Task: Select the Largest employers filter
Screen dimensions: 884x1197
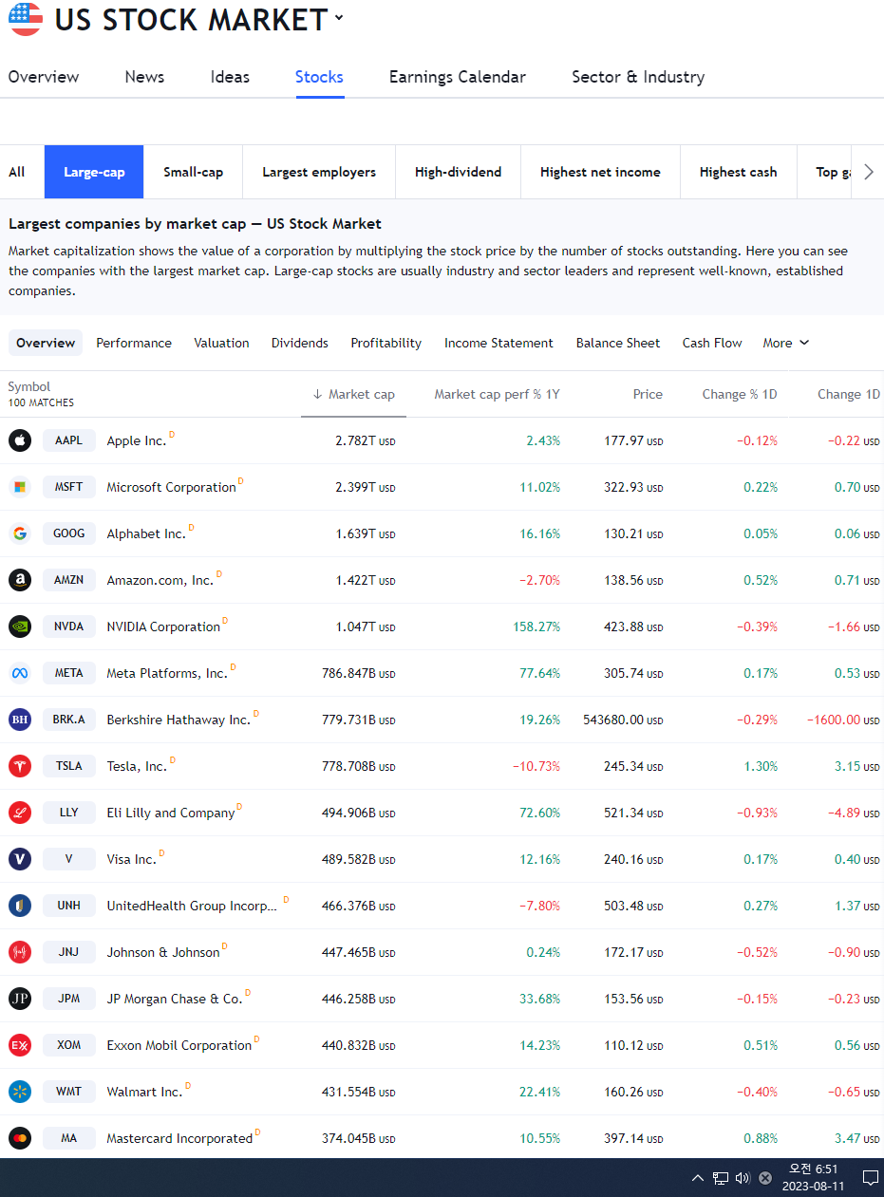Action: 319,172
